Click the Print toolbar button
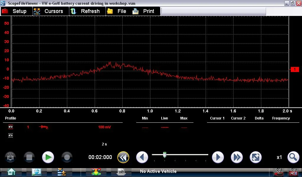302x177 pixels. point(145,11)
